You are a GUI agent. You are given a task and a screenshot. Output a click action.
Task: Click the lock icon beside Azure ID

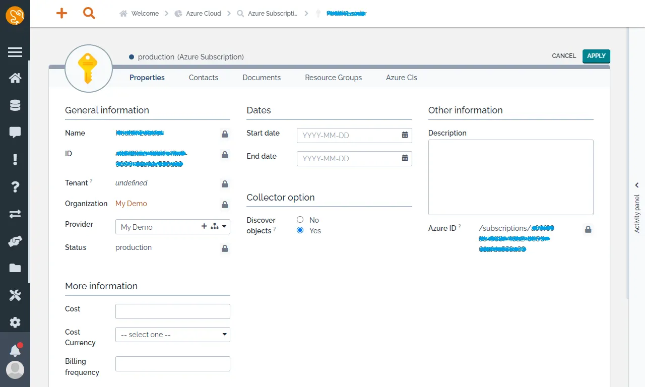[x=588, y=229]
